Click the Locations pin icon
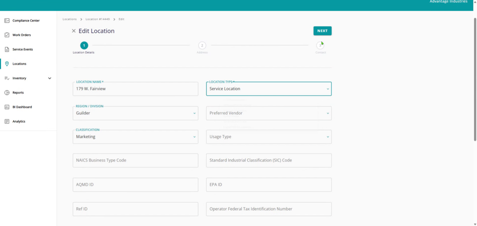This screenshot has width=477, height=226. point(7,64)
